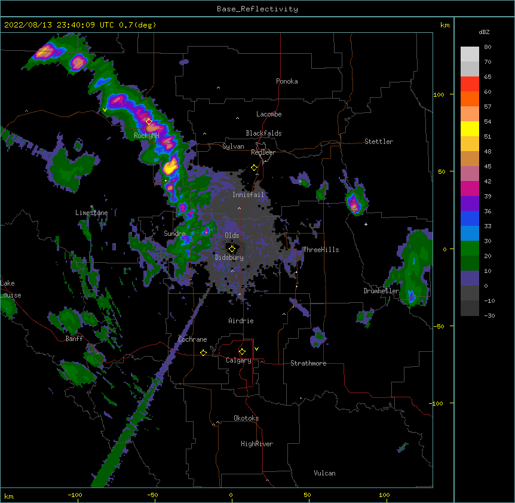Click the Cochrane town label
515x503 pixels.
(192, 339)
